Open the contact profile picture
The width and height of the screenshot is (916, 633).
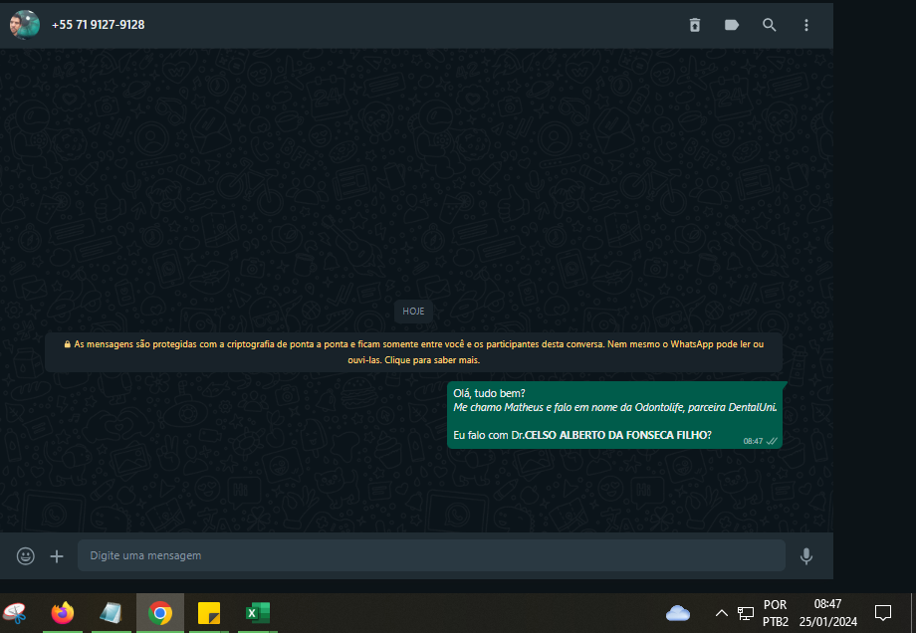tap(25, 25)
